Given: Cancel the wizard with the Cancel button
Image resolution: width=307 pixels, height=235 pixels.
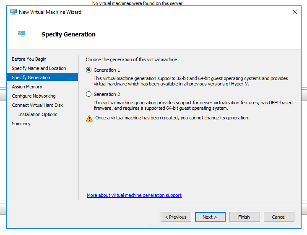Looking at the screenshot, I should pos(279,217).
